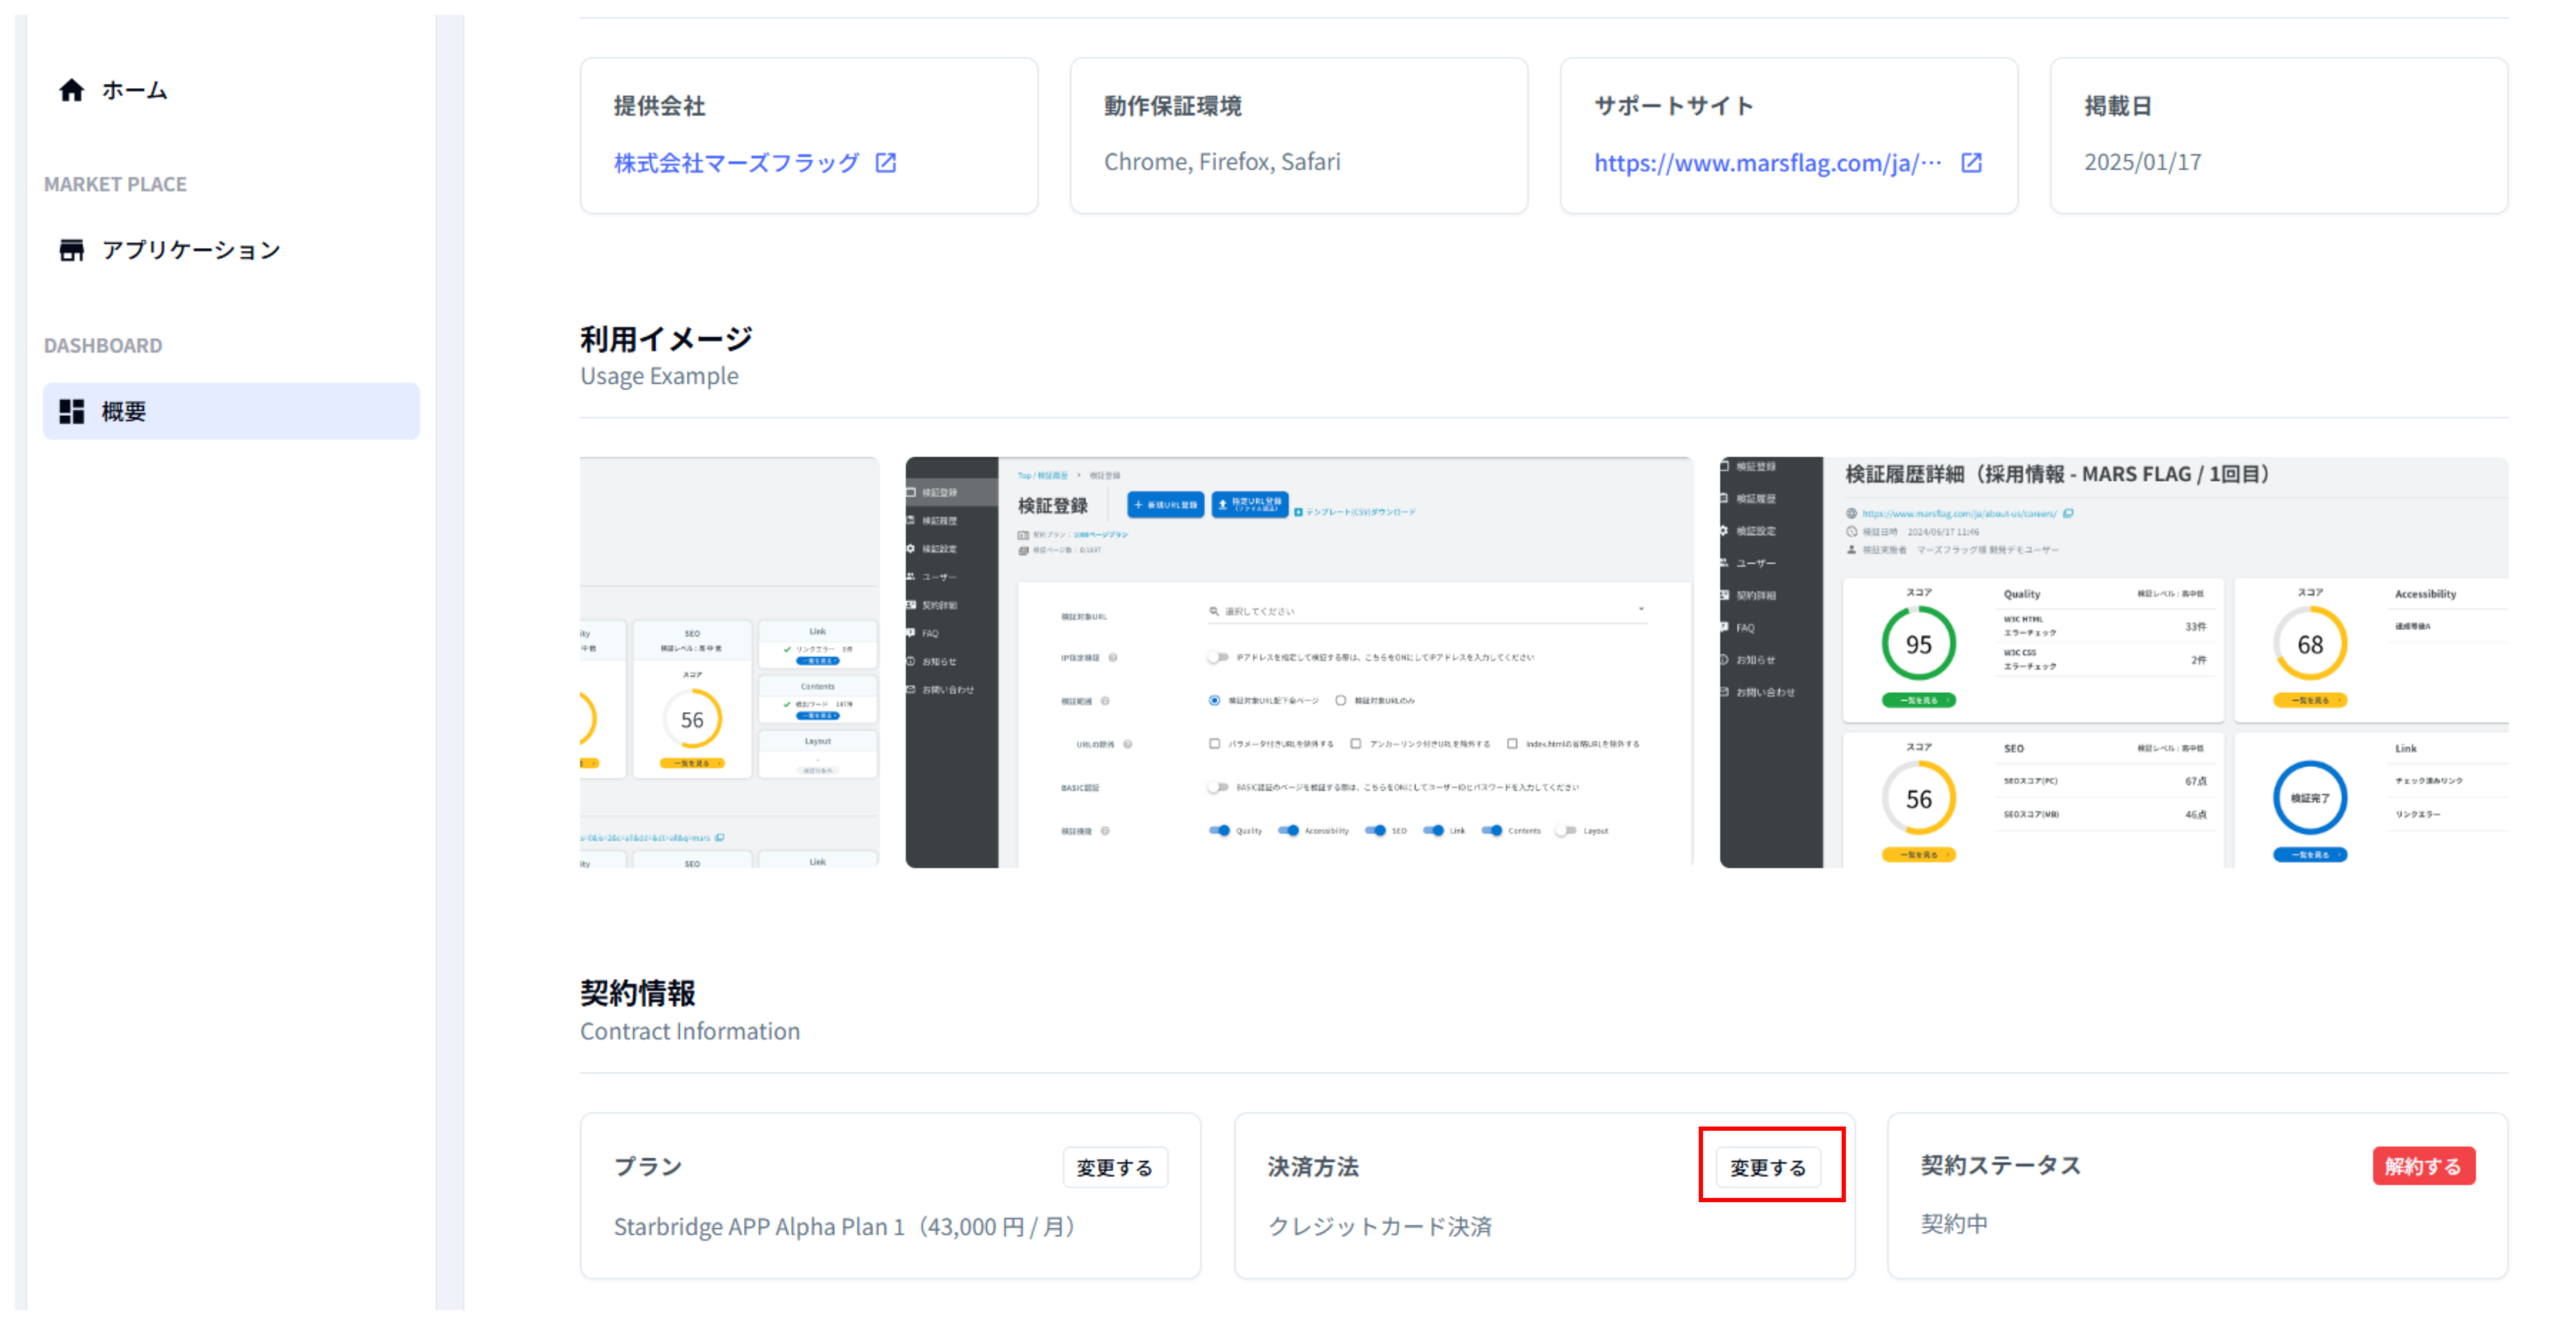Viewport: 2576px width, 1325px height.
Task: Open アプリケーション in the sidebar
Action: [191, 250]
